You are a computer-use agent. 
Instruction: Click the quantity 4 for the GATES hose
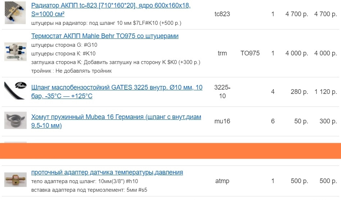[x=273, y=92]
